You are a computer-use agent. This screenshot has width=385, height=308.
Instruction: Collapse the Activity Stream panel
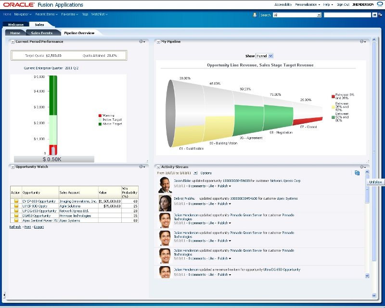pos(158,167)
